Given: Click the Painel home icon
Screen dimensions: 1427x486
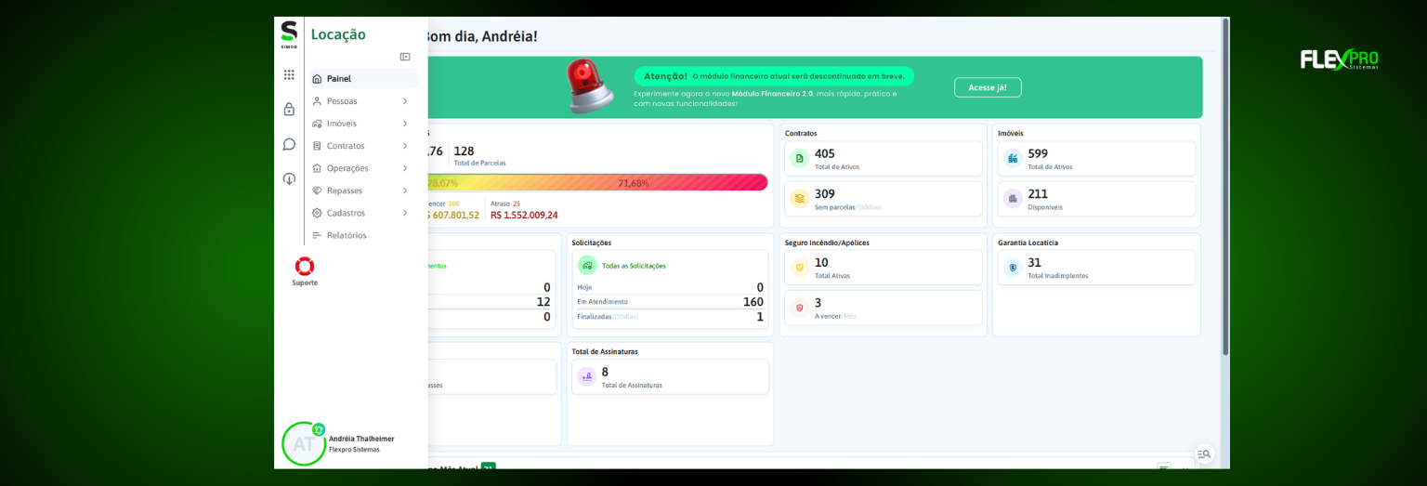Looking at the screenshot, I should pos(317,79).
